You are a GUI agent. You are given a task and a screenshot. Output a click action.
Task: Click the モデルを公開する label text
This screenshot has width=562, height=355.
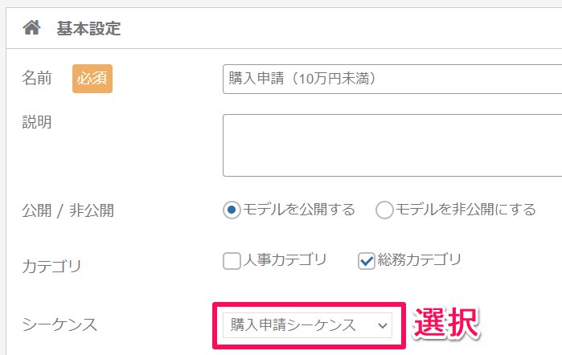point(299,210)
